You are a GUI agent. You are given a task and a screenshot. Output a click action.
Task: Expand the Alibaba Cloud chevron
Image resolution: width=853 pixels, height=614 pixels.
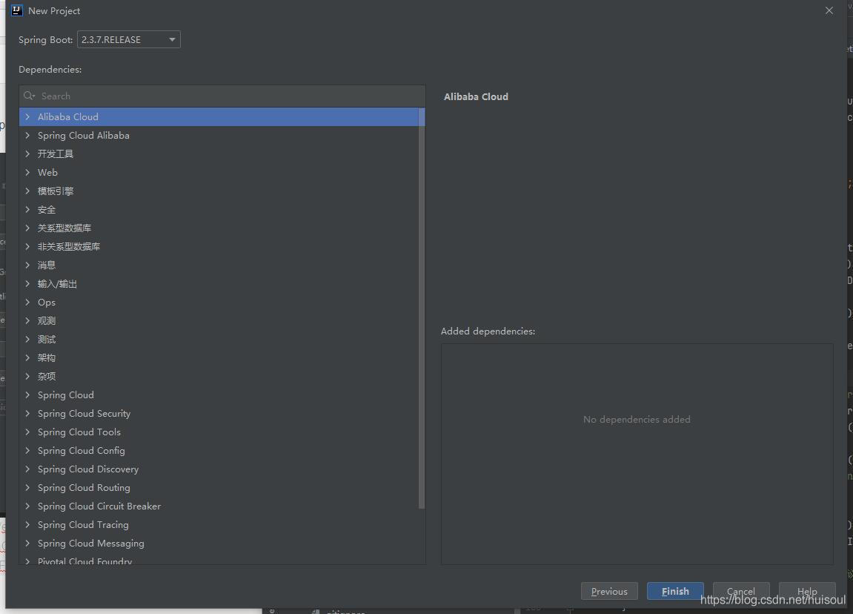pyautogui.click(x=27, y=117)
